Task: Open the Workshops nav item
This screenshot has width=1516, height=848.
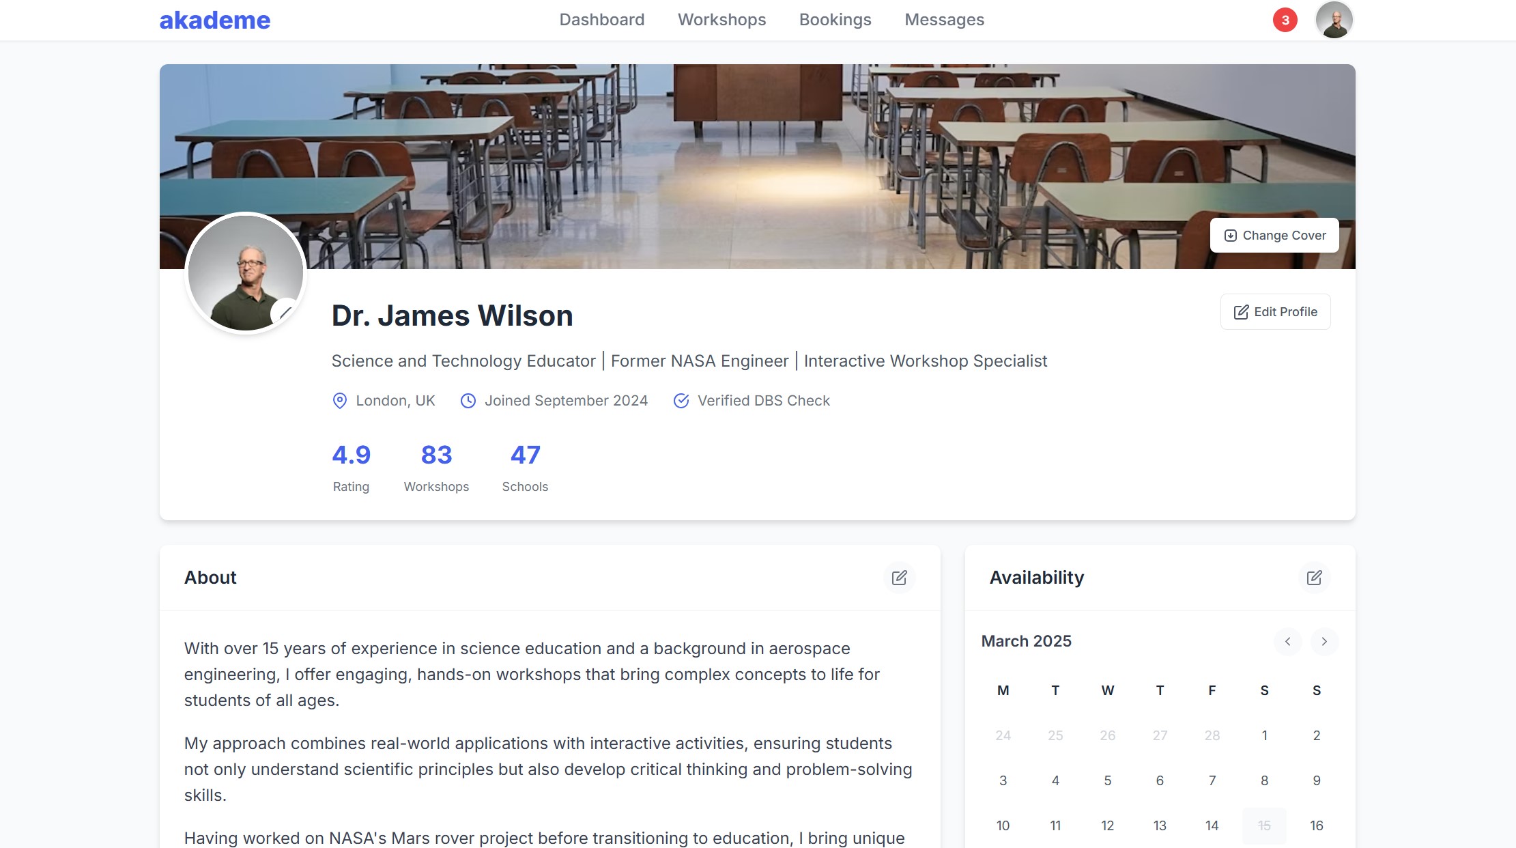Action: [721, 20]
